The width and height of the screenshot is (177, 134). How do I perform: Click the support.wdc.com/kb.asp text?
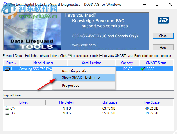(105, 26)
